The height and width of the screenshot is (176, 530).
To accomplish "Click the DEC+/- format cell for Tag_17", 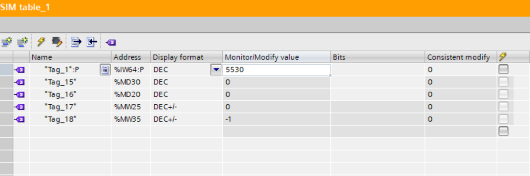I will 186,106.
